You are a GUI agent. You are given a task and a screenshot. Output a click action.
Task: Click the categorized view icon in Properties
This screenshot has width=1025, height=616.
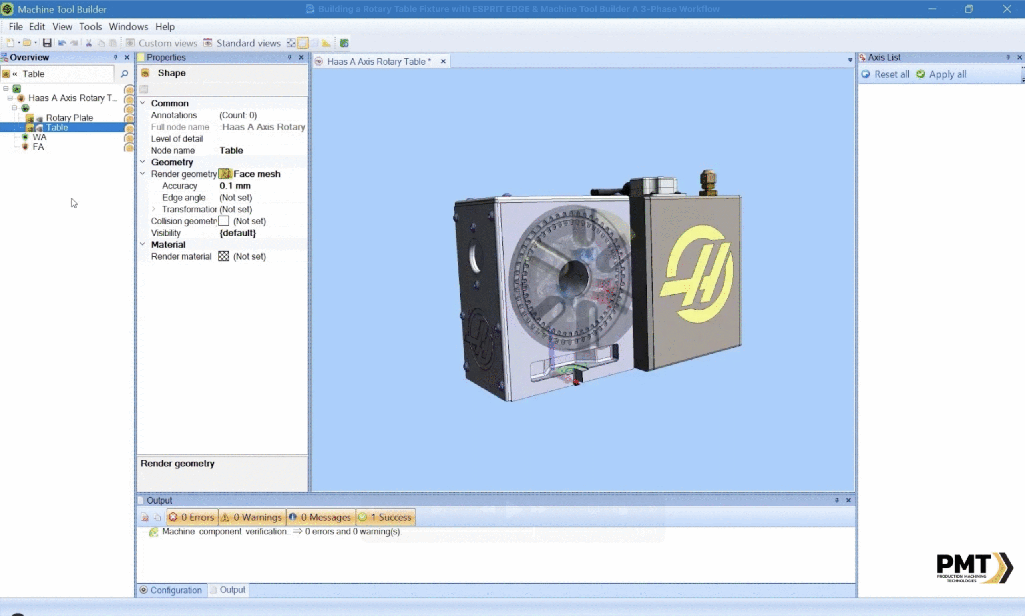(144, 89)
